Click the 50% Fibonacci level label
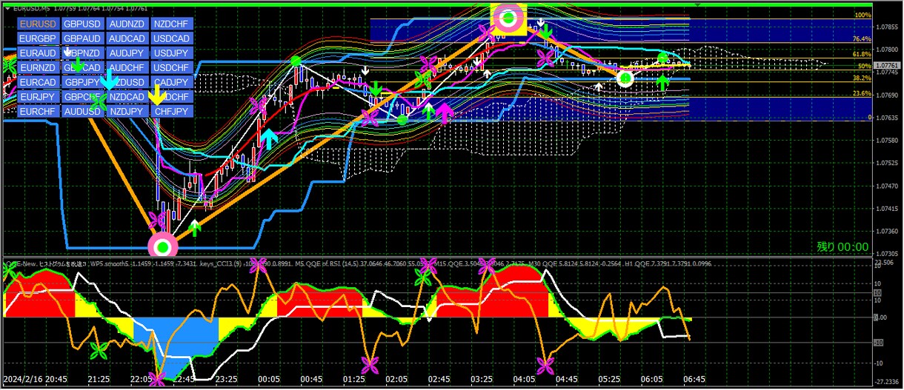904x390 pixels. coord(865,66)
